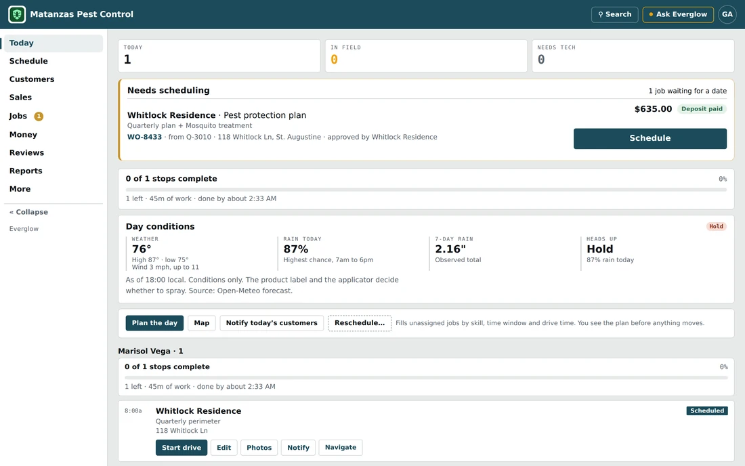Click the Jobs notification badge

[39, 116]
